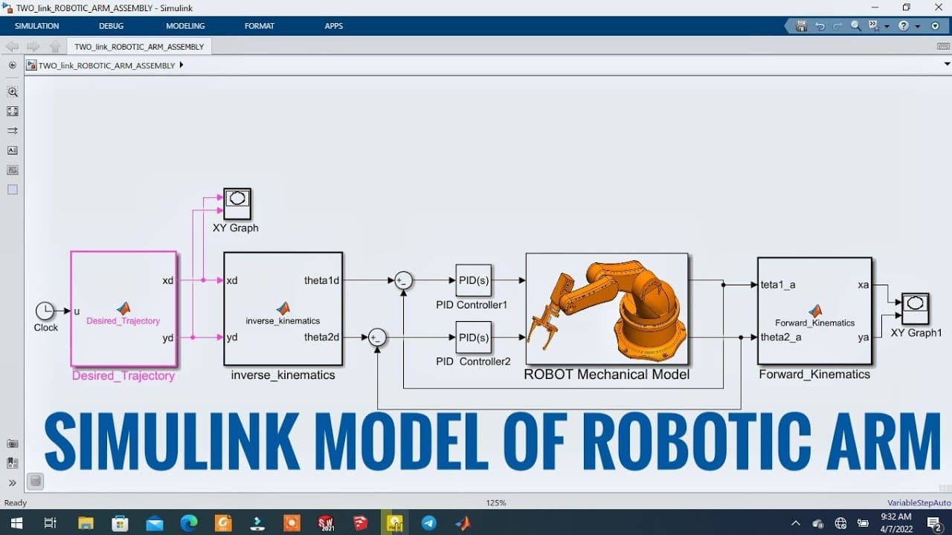This screenshot has width=952, height=535.
Task: Select the PID Controller2 block
Action: [x=473, y=338]
